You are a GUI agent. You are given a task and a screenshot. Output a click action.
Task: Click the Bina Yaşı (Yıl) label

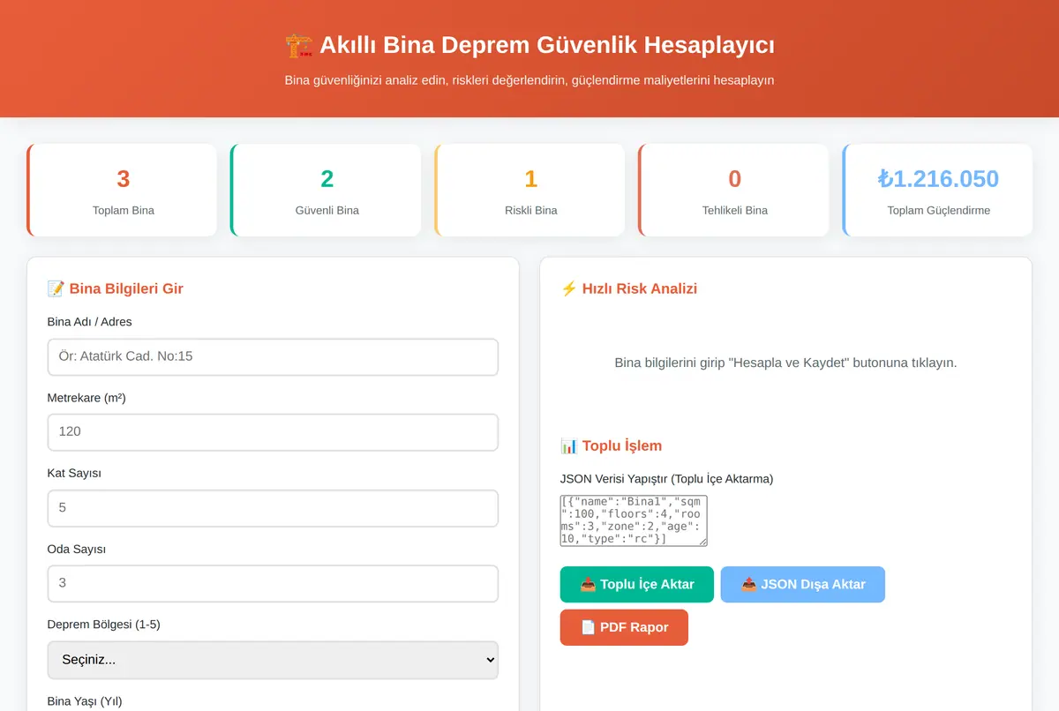(85, 701)
